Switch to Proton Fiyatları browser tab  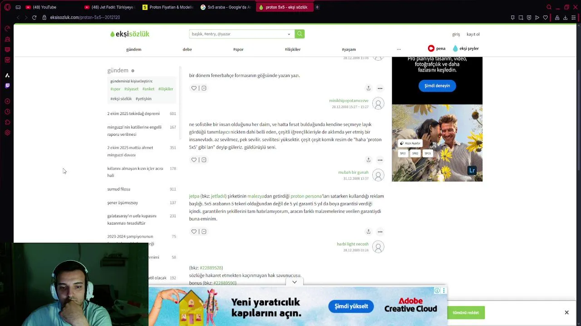click(x=168, y=7)
